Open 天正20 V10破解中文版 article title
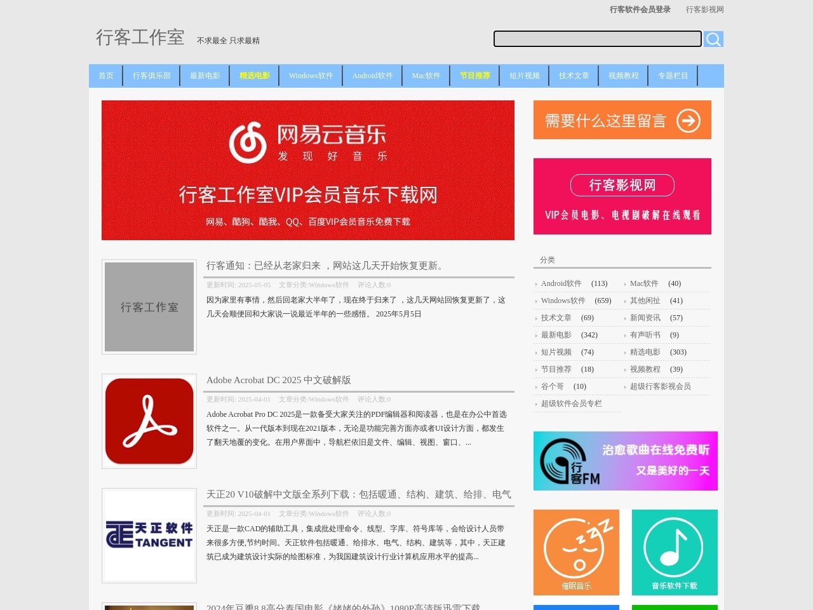Image resolution: width=813 pixels, height=610 pixels. (359, 494)
